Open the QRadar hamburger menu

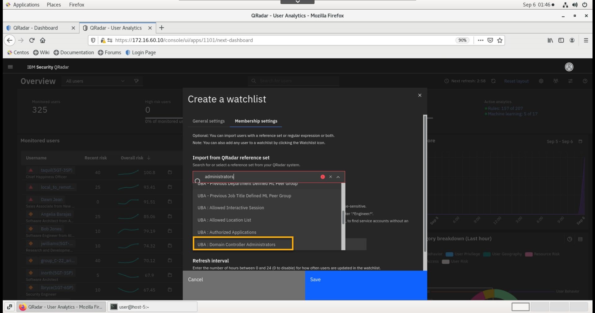pos(10,67)
